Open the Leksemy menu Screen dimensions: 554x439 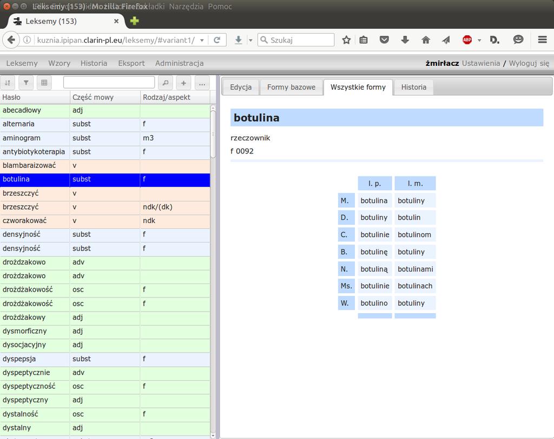22,63
